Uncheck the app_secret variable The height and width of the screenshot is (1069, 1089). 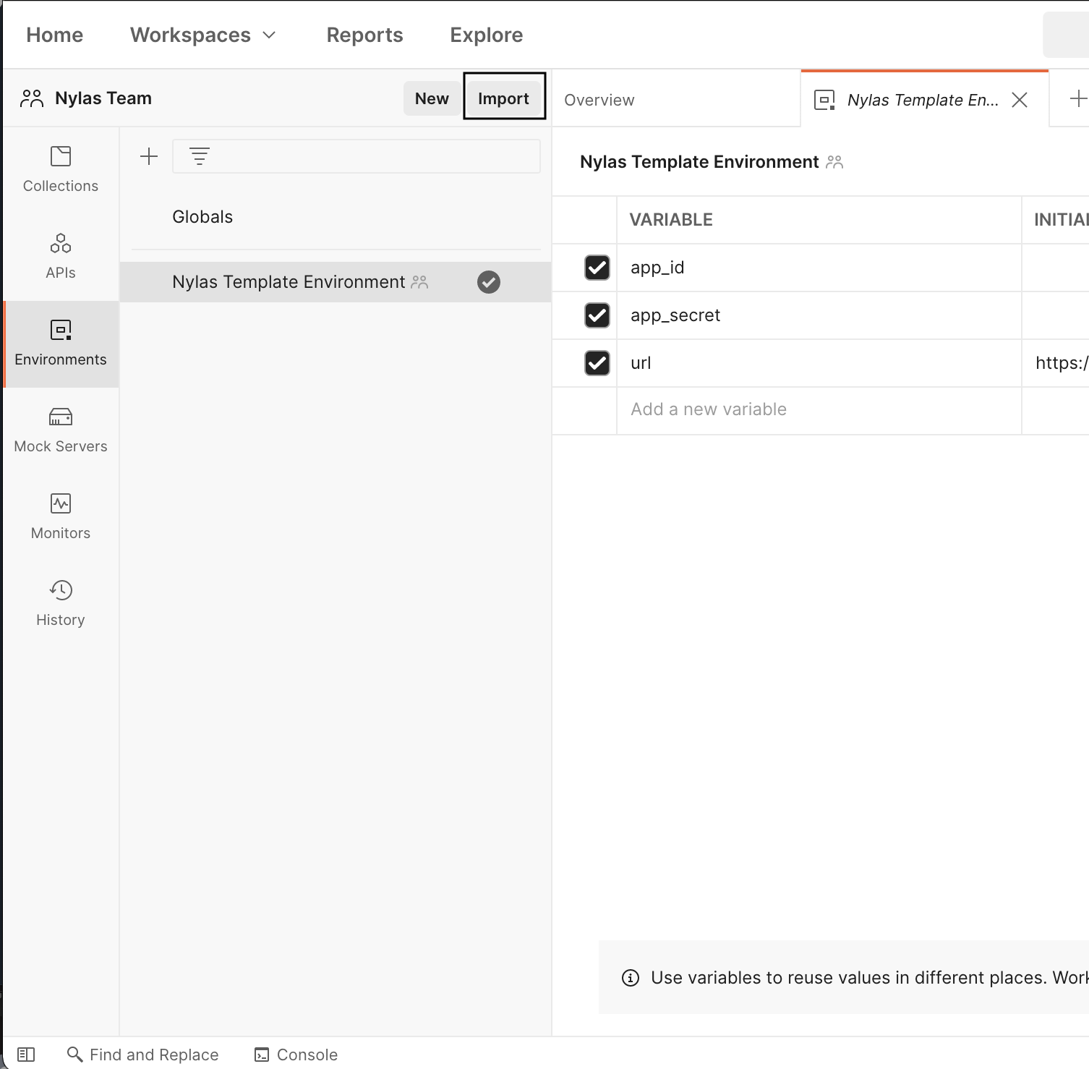tap(597, 315)
